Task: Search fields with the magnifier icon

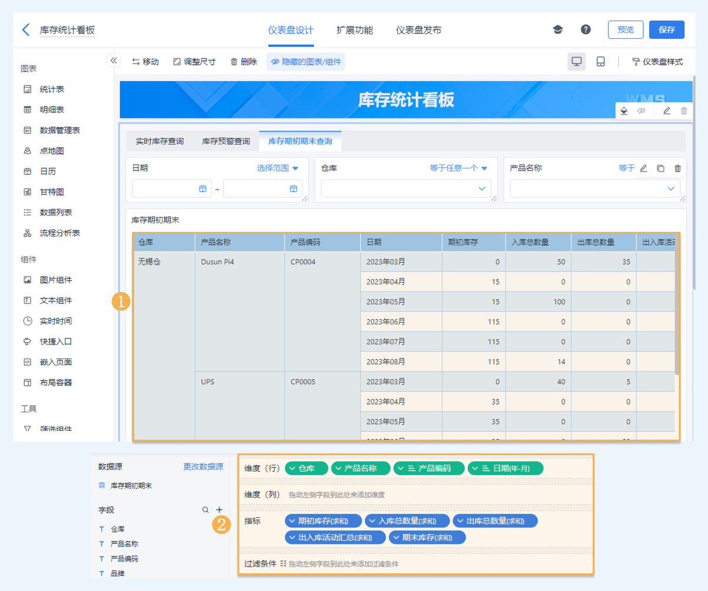Action: [x=205, y=510]
